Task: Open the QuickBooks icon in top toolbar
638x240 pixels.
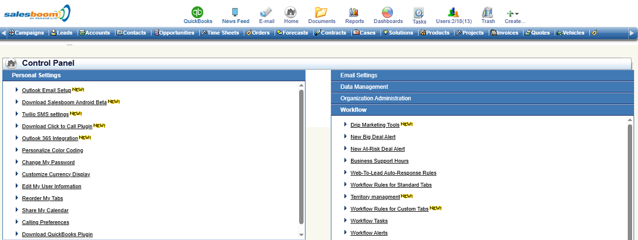Action: 198,12
